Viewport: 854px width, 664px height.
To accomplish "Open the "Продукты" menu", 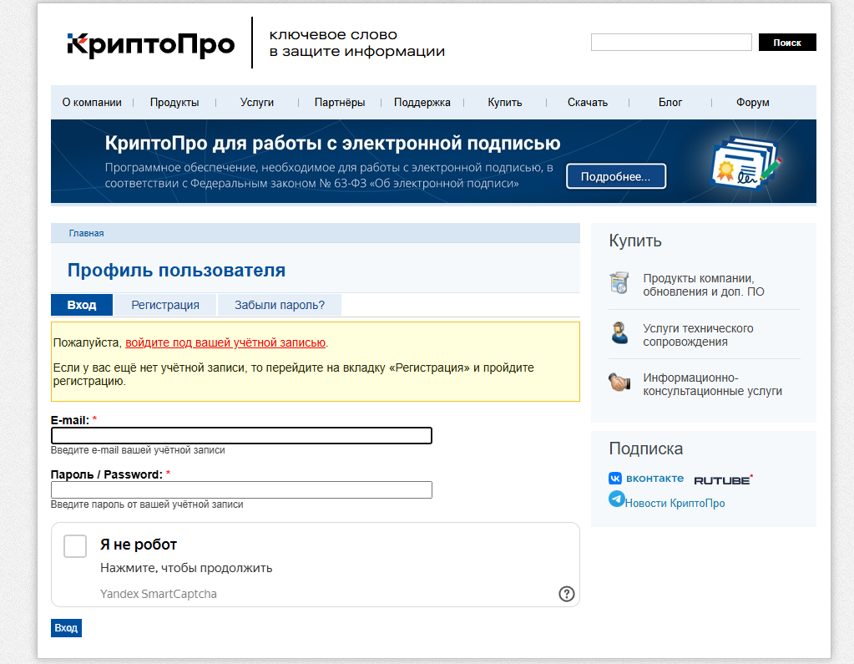I will (x=174, y=103).
